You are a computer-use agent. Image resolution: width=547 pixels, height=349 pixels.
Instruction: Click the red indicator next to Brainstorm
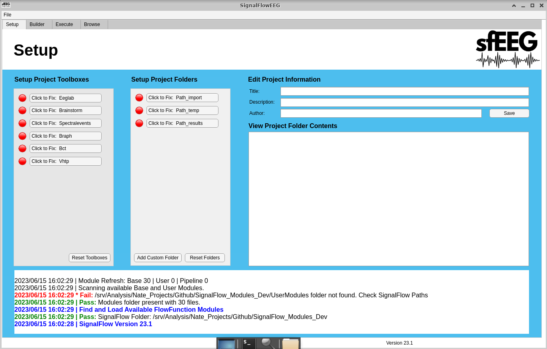click(x=22, y=110)
